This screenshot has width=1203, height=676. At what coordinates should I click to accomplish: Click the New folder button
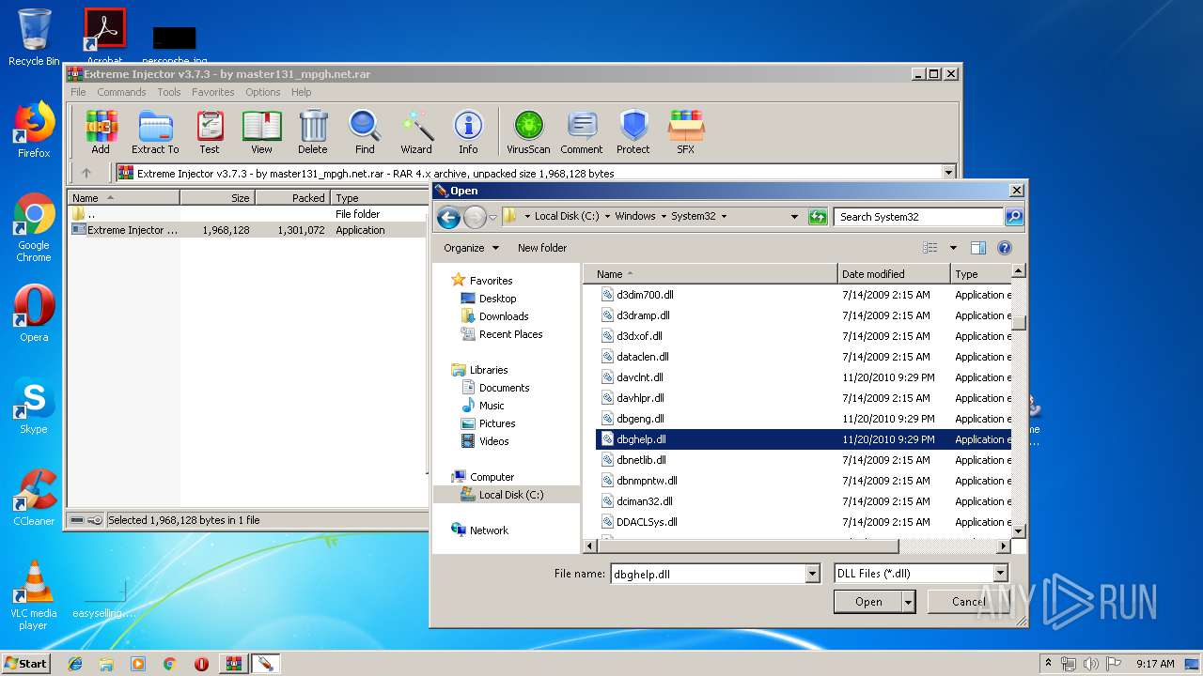pyautogui.click(x=542, y=248)
